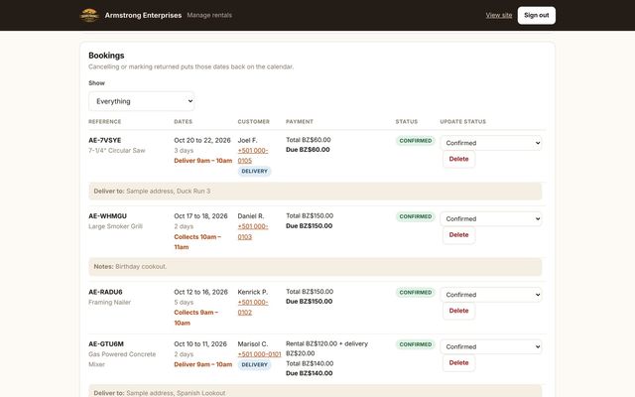Click the DELIVERY badge under Joel F.
The image size is (635, 397).
coord(254,172)
